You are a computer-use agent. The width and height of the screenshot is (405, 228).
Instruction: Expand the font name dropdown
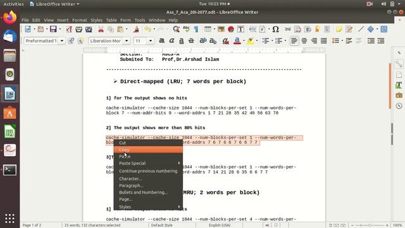pyautogui.click(x=127, y=41)
